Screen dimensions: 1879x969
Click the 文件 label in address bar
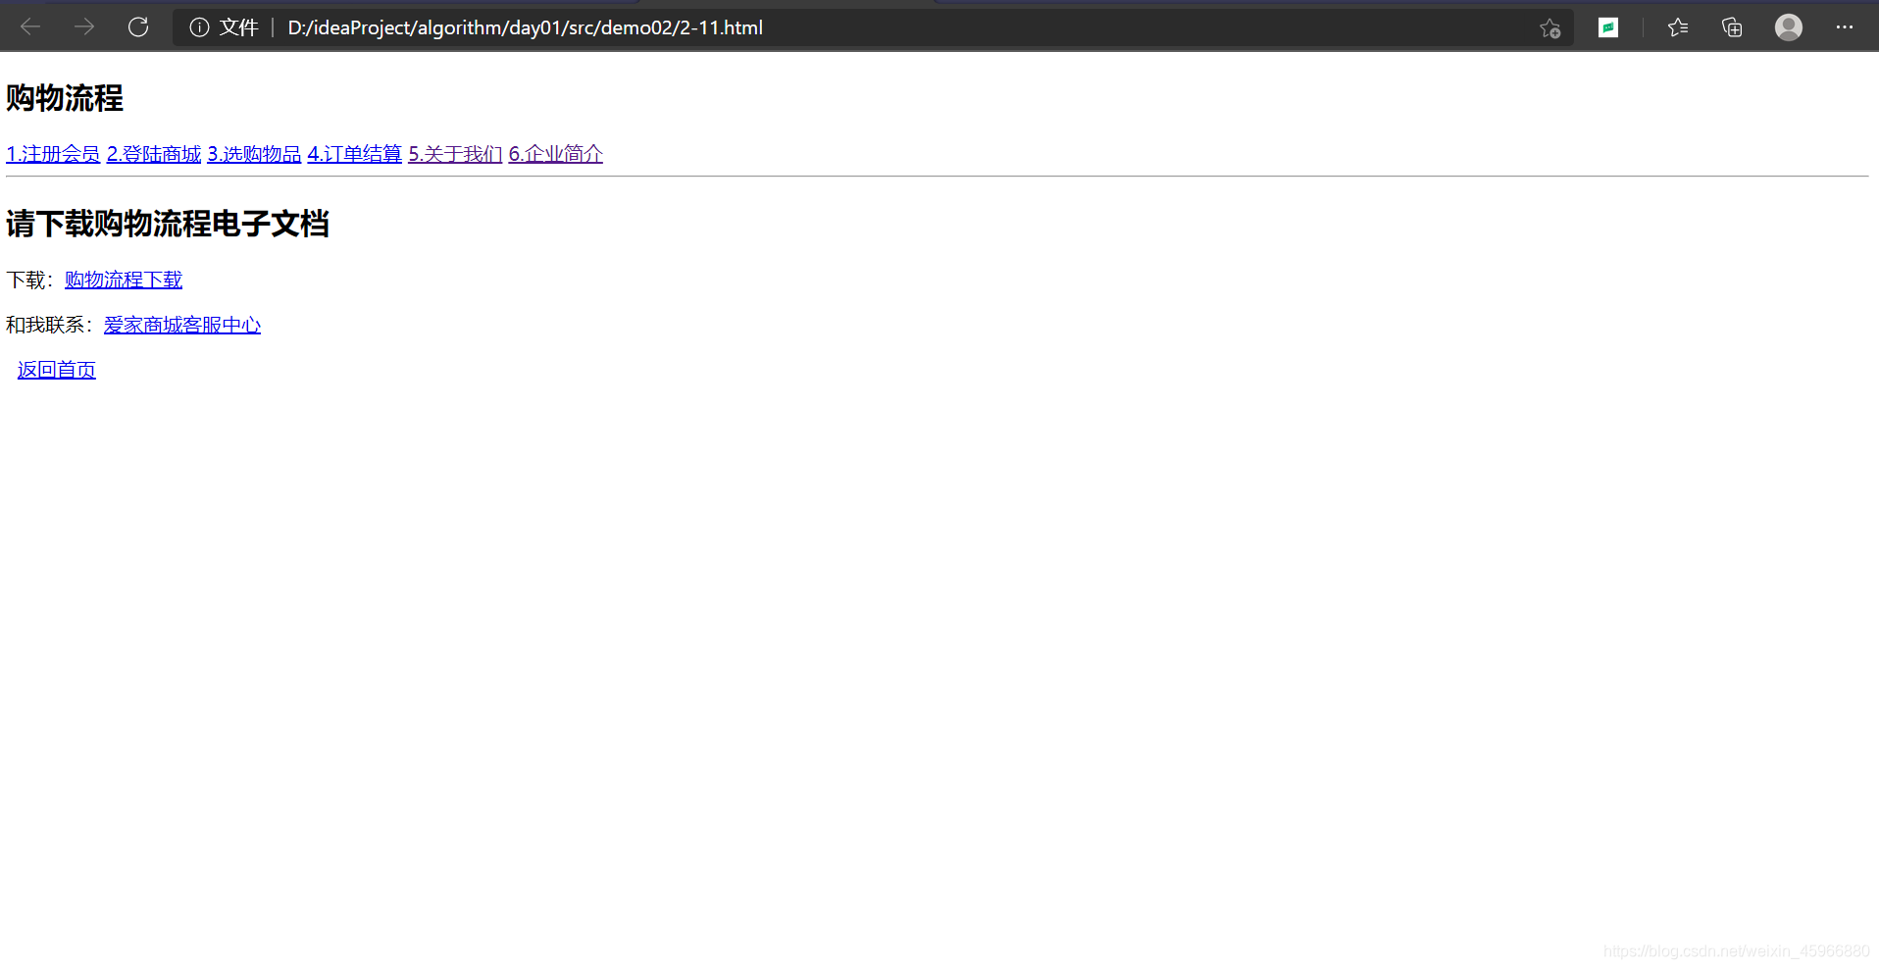238,27
